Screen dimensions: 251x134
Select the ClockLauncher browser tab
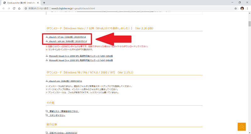(21, 3)
